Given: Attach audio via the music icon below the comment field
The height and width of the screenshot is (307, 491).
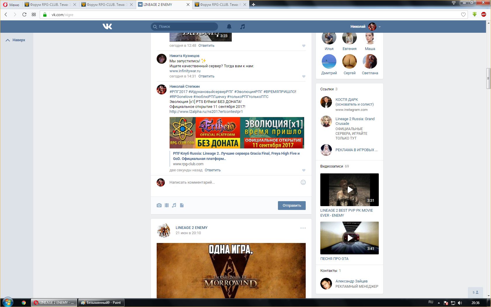Looking at the screenshot, I should coord(174,205).
